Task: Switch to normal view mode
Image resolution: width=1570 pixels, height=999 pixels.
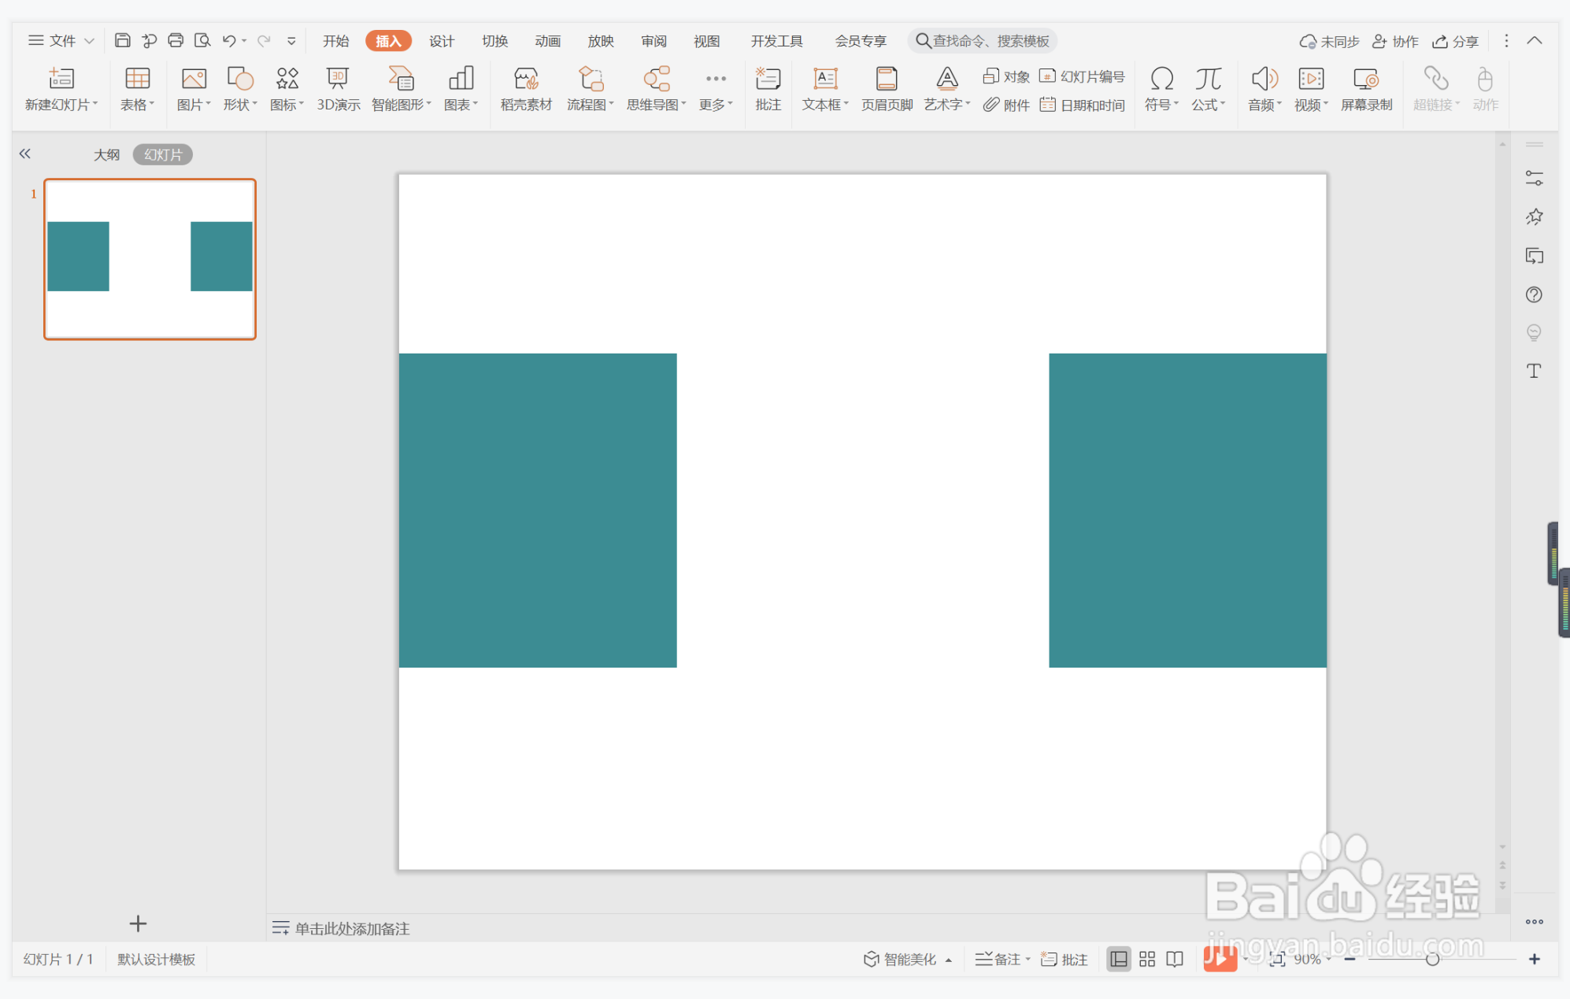Action: click(1118, 959)
